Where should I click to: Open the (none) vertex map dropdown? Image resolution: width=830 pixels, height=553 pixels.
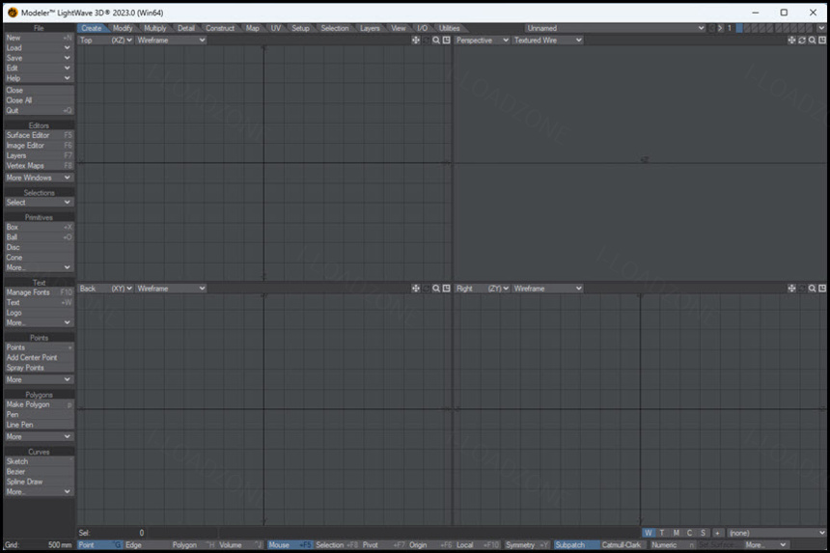tap(777, 533)
